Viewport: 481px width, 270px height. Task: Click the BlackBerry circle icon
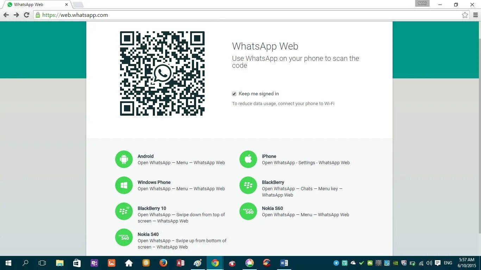point(248,185)
